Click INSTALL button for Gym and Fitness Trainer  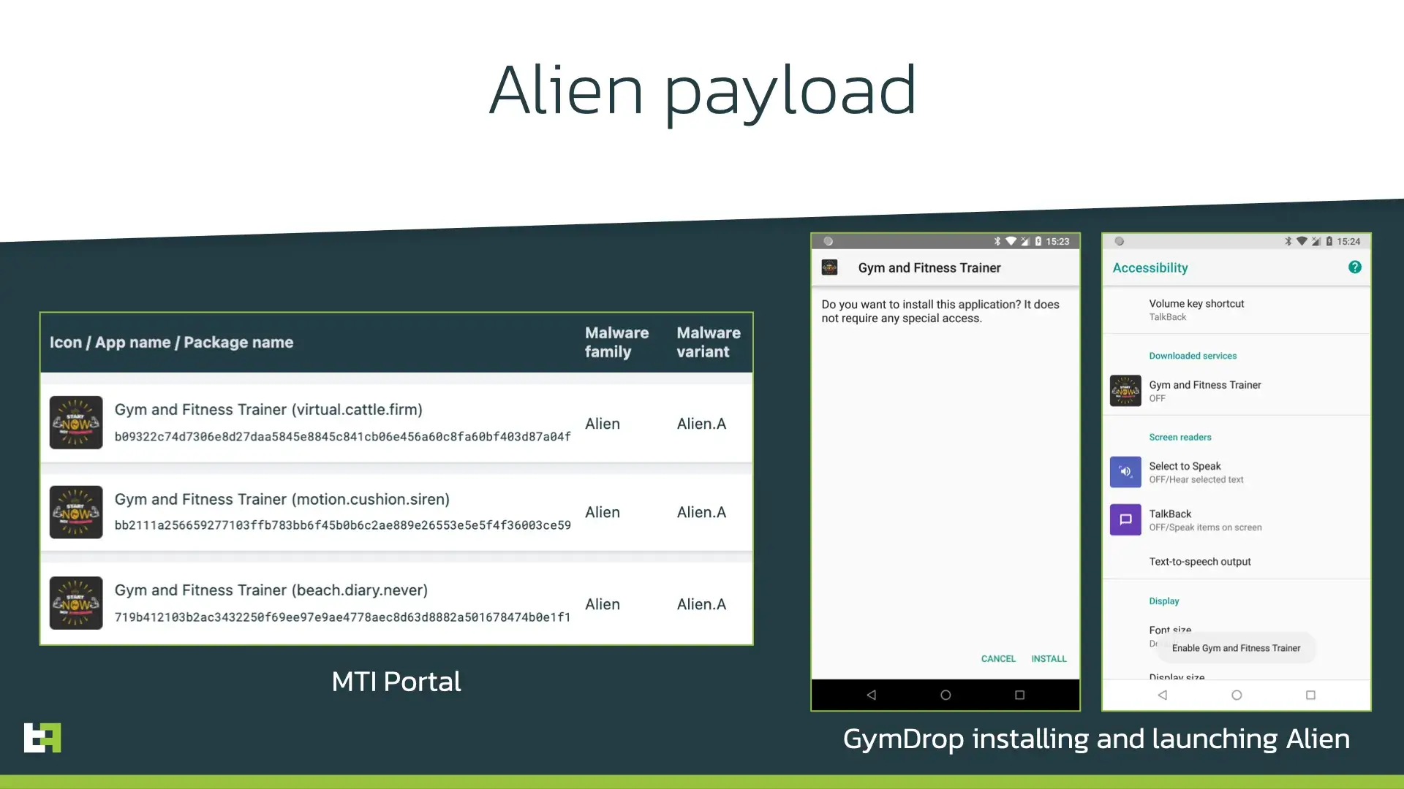pyautogui.click(x=1048, y=658)
